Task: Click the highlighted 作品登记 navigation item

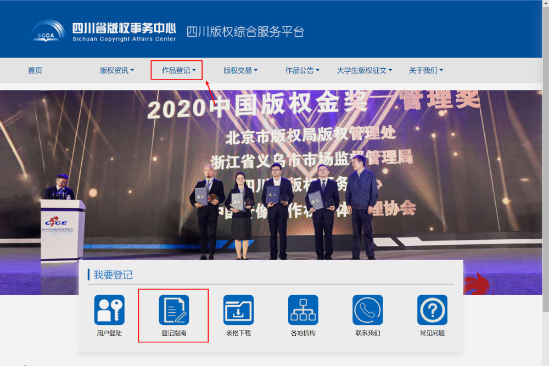Action: pos(176,70)
